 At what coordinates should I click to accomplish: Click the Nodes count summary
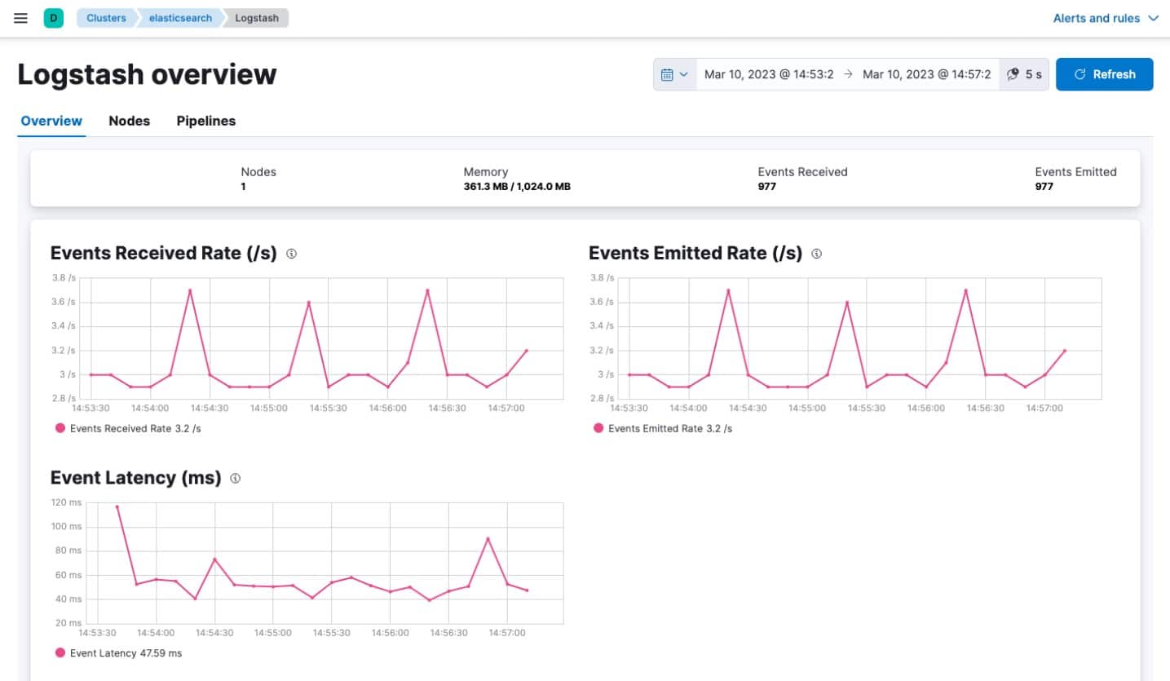[258, 179]
